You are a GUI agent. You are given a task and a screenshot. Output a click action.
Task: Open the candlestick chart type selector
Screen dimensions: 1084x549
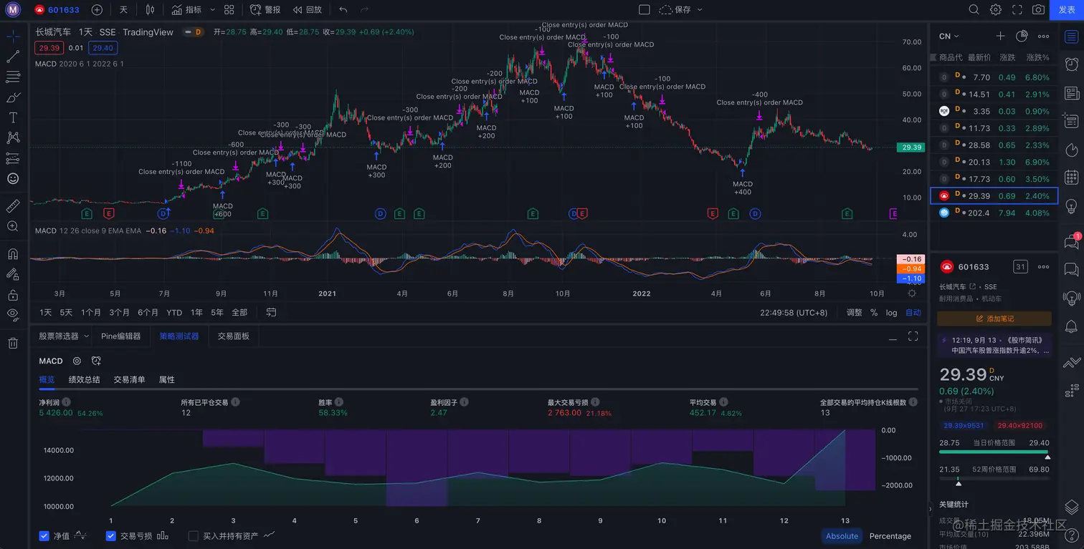click(150, 10)
